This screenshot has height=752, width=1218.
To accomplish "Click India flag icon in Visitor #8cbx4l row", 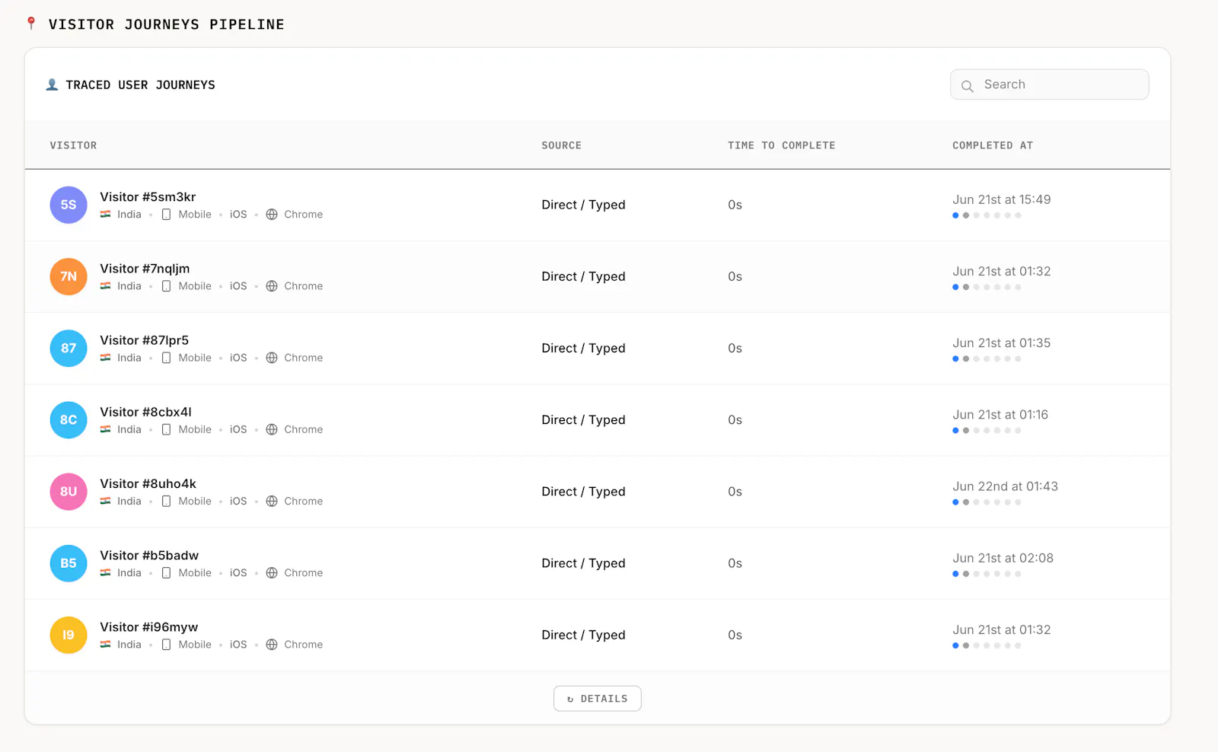I will [106, 429].
